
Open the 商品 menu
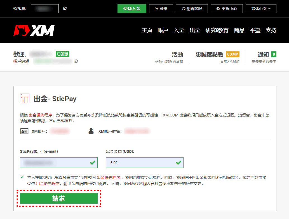(x=239, y=30)
